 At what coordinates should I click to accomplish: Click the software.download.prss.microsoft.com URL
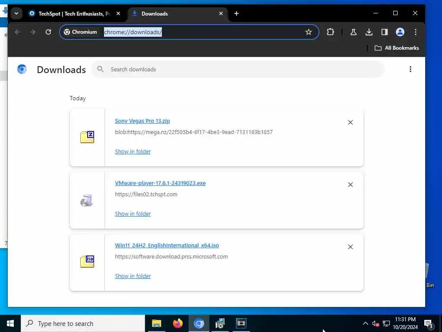[171, 257]
